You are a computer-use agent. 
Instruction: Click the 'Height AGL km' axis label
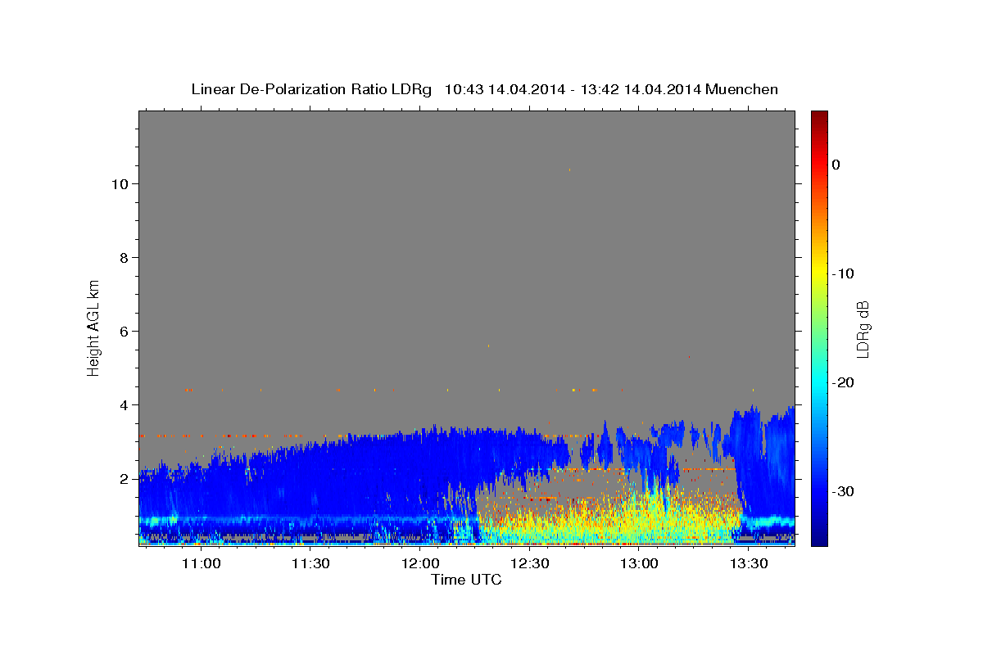coord(93,327)
